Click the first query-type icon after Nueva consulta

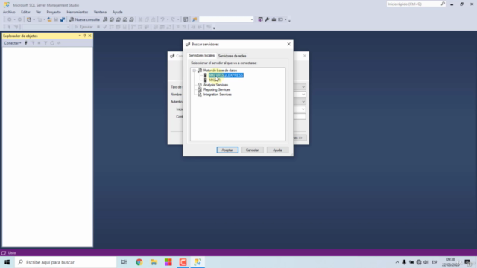tap(105, 19)
